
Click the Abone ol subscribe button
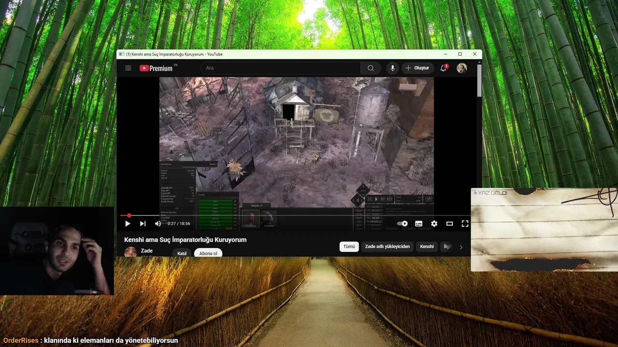(209, 254)
